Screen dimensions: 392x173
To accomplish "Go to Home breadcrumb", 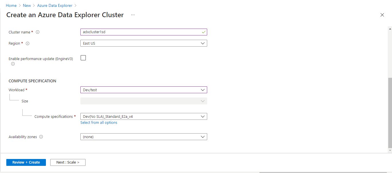I will tap(11, 5).
